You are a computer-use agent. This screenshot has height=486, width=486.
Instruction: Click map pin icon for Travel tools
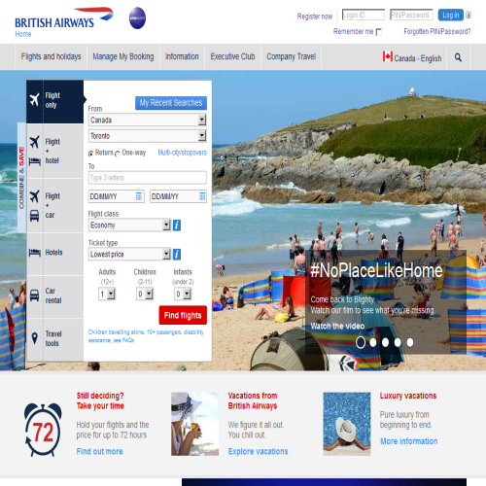click(35, 338)
